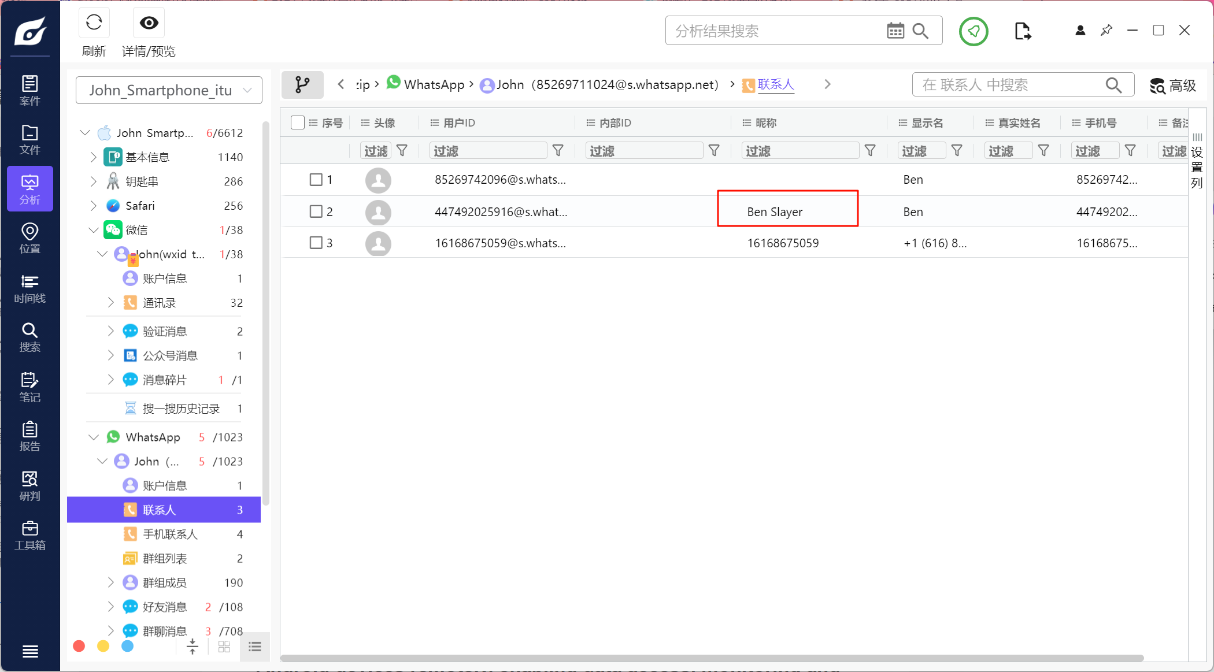Collapse the WhatsApp tree node
The height and width of the screenshot is (672, 1214).
point(94,437)
